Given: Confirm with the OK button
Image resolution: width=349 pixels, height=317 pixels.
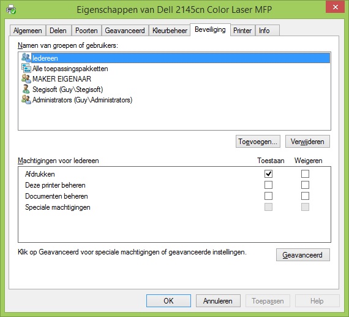Looking at the screenshot, I should 168,300.
